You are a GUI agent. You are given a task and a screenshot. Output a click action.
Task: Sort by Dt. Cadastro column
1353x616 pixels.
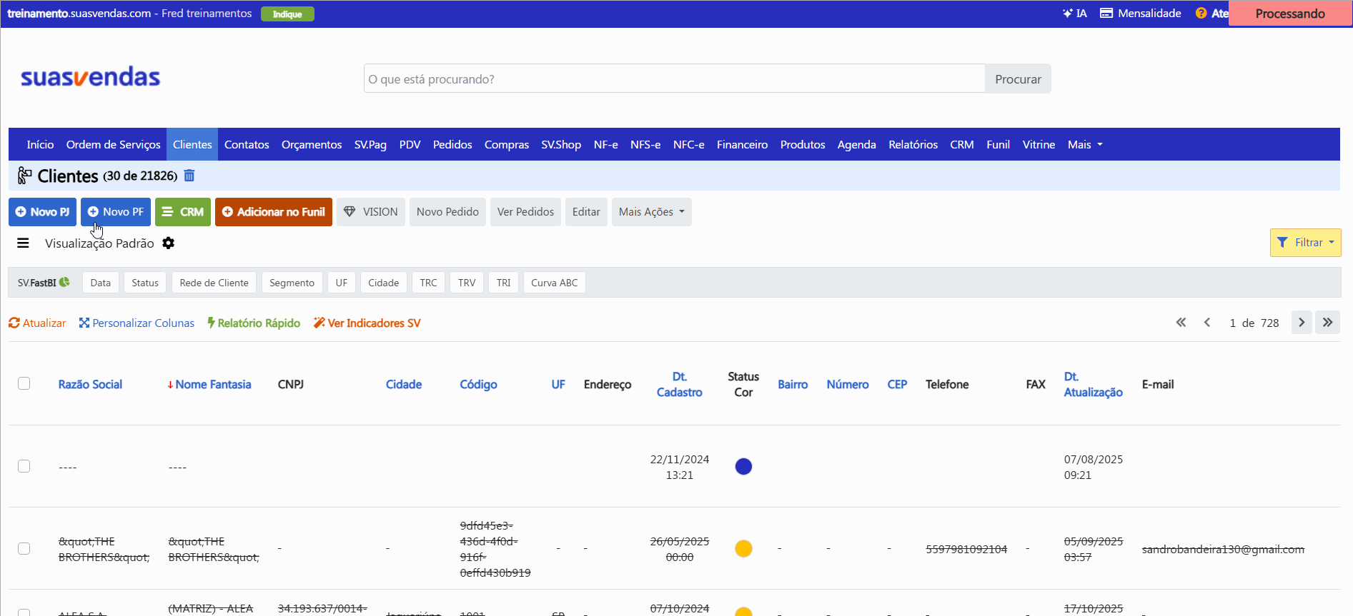(x=679, y=384)
